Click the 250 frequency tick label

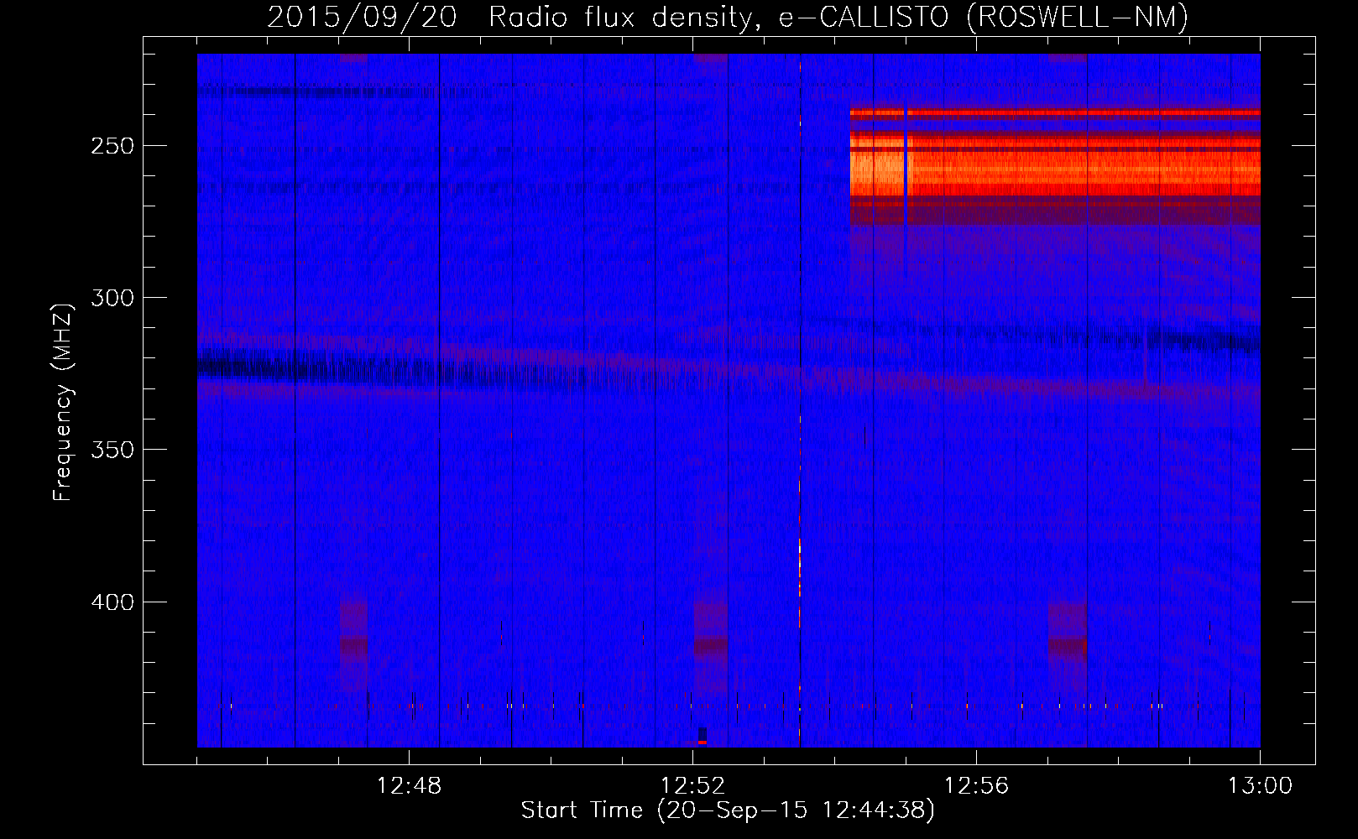(x=112, y=146)
